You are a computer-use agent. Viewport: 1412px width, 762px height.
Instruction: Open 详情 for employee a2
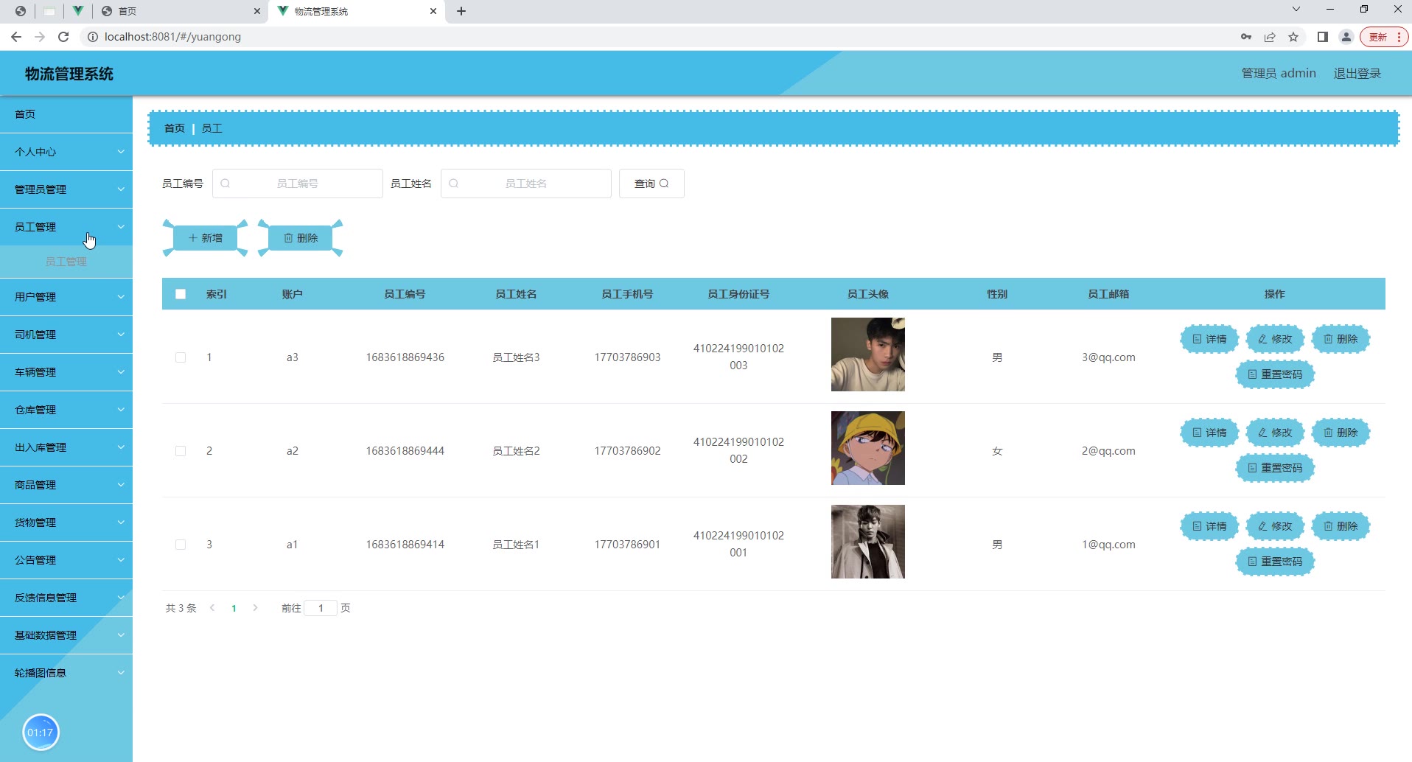pos(1209,433)
